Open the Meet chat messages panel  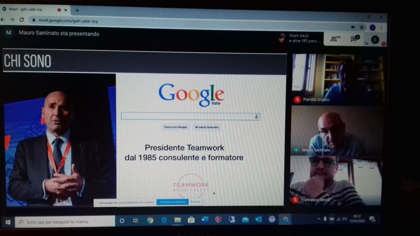tap(355, 39)
